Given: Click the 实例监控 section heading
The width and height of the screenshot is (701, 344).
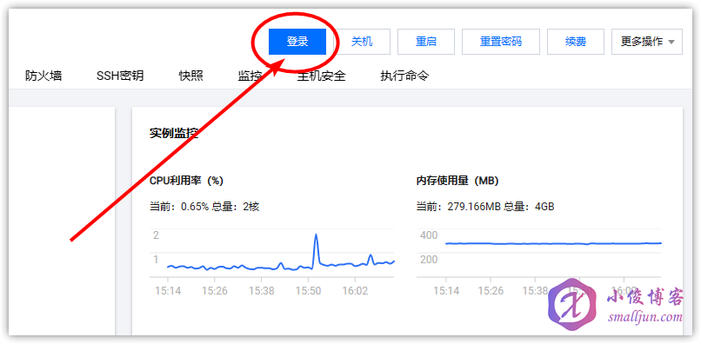Looking at the screenshot, I should [173, 133].
